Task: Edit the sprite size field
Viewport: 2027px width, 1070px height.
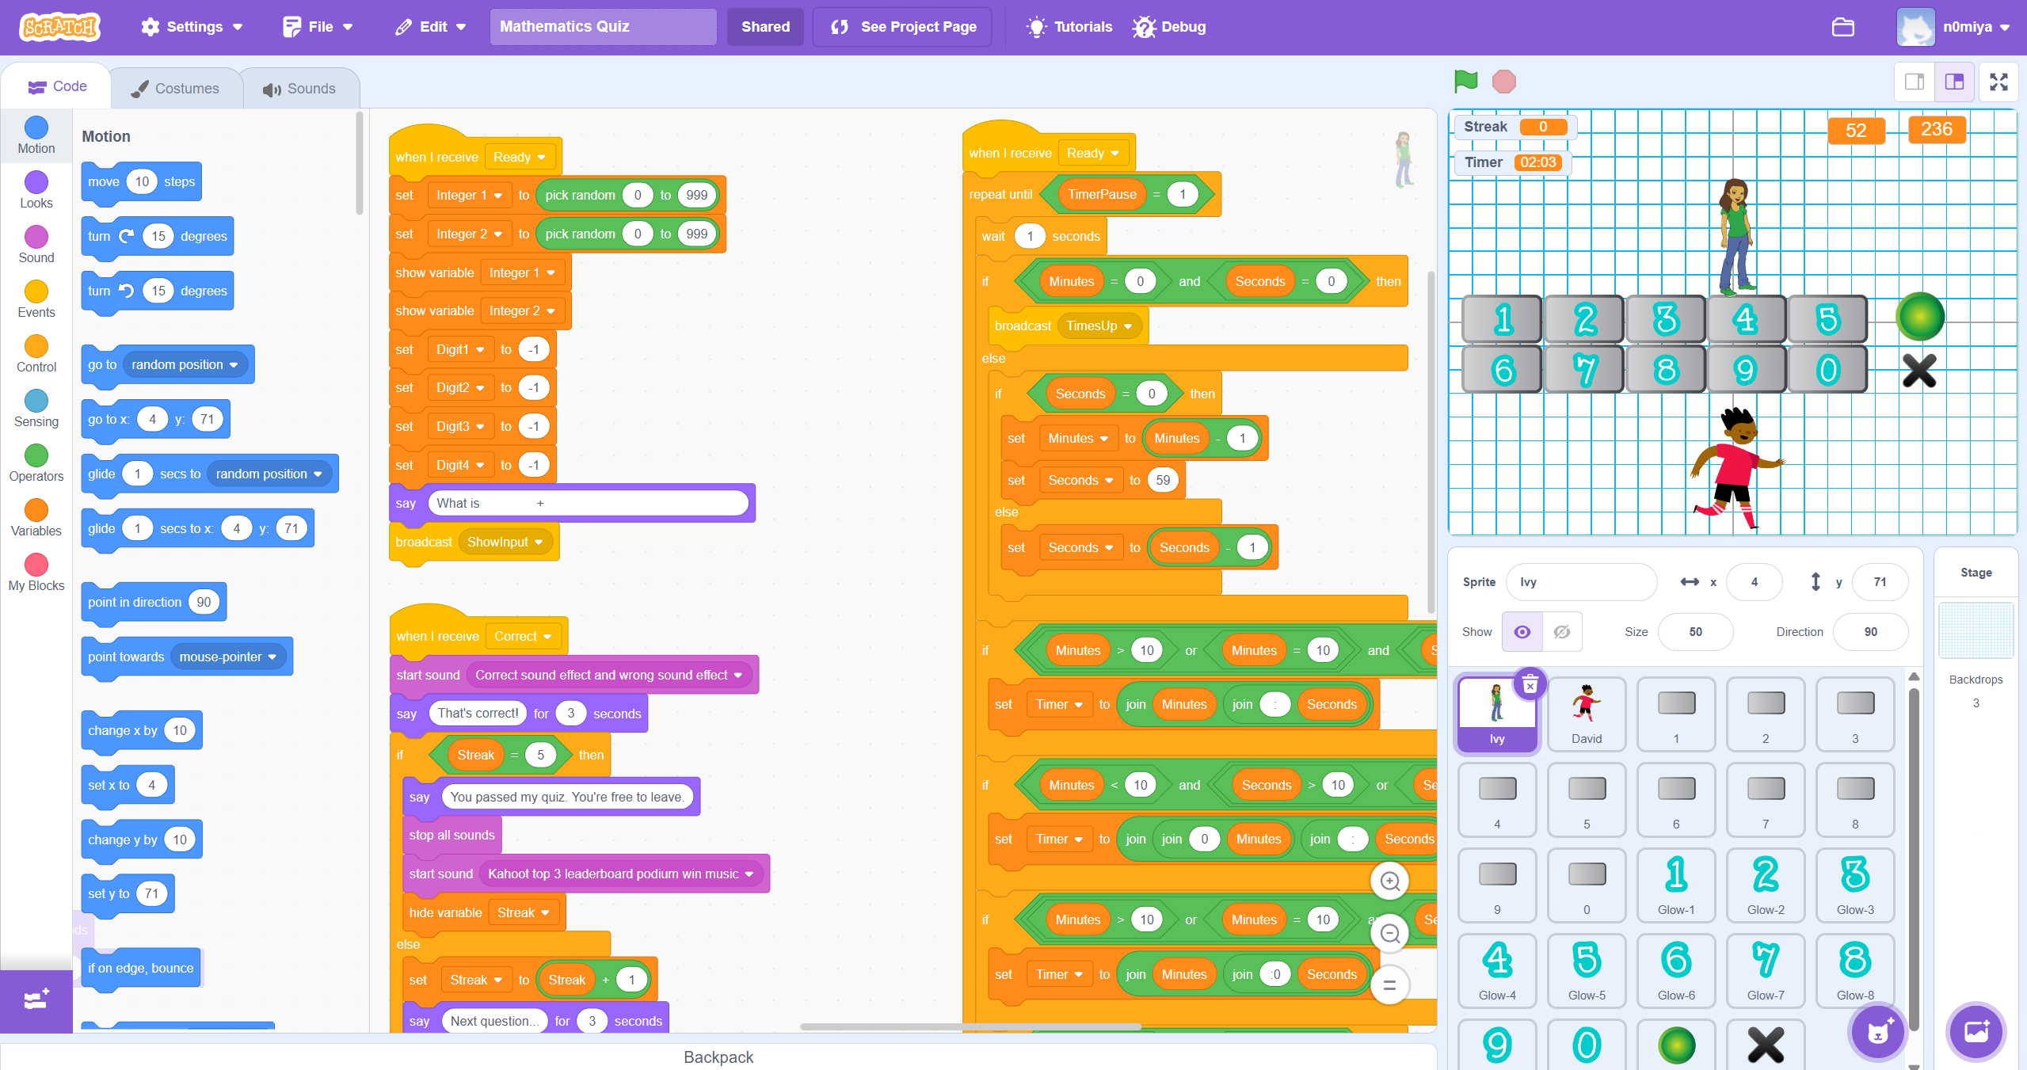Action: [x=1695, y=632]
